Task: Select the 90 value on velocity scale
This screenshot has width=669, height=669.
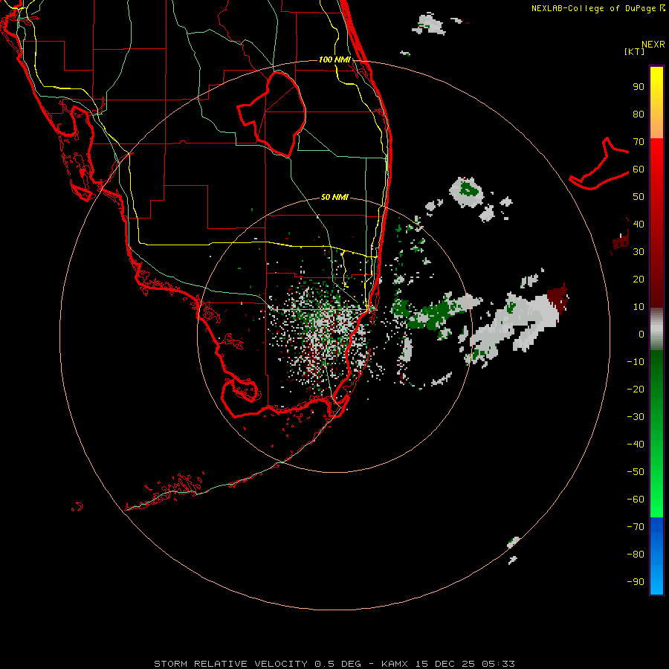Action: tap(639, 87)
